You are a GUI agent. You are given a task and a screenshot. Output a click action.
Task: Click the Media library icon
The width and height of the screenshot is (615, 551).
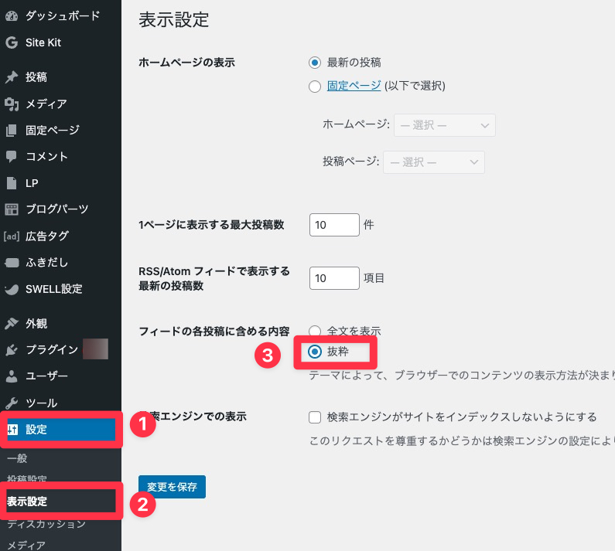12,104
